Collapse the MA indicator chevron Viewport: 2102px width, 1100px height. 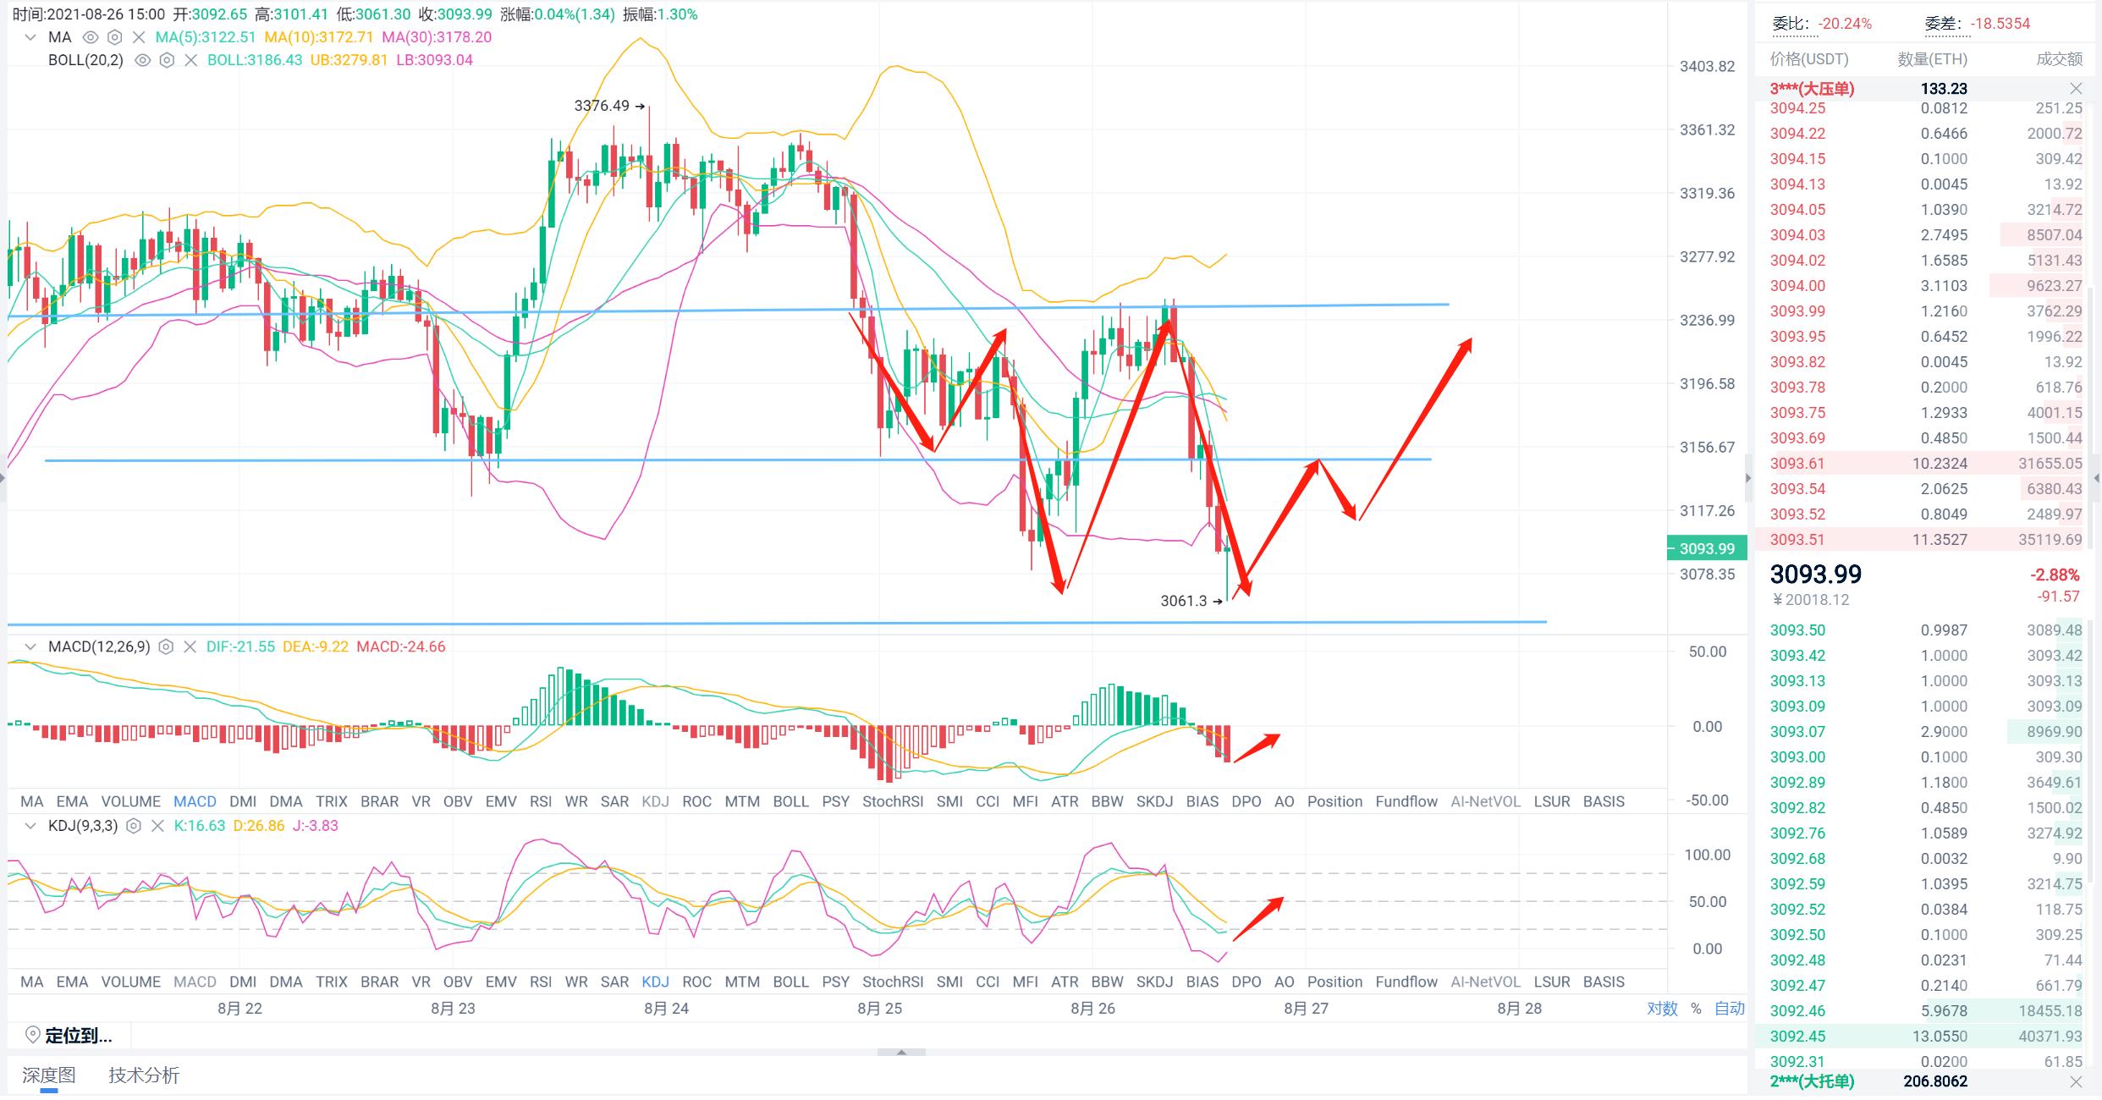pyautogui.click(x=30, y=37)
